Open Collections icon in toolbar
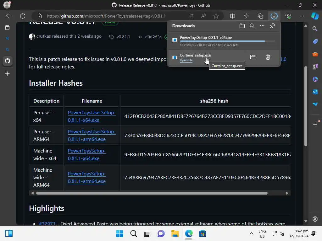This screenshot has height=241, width=322. coord(260,16)
